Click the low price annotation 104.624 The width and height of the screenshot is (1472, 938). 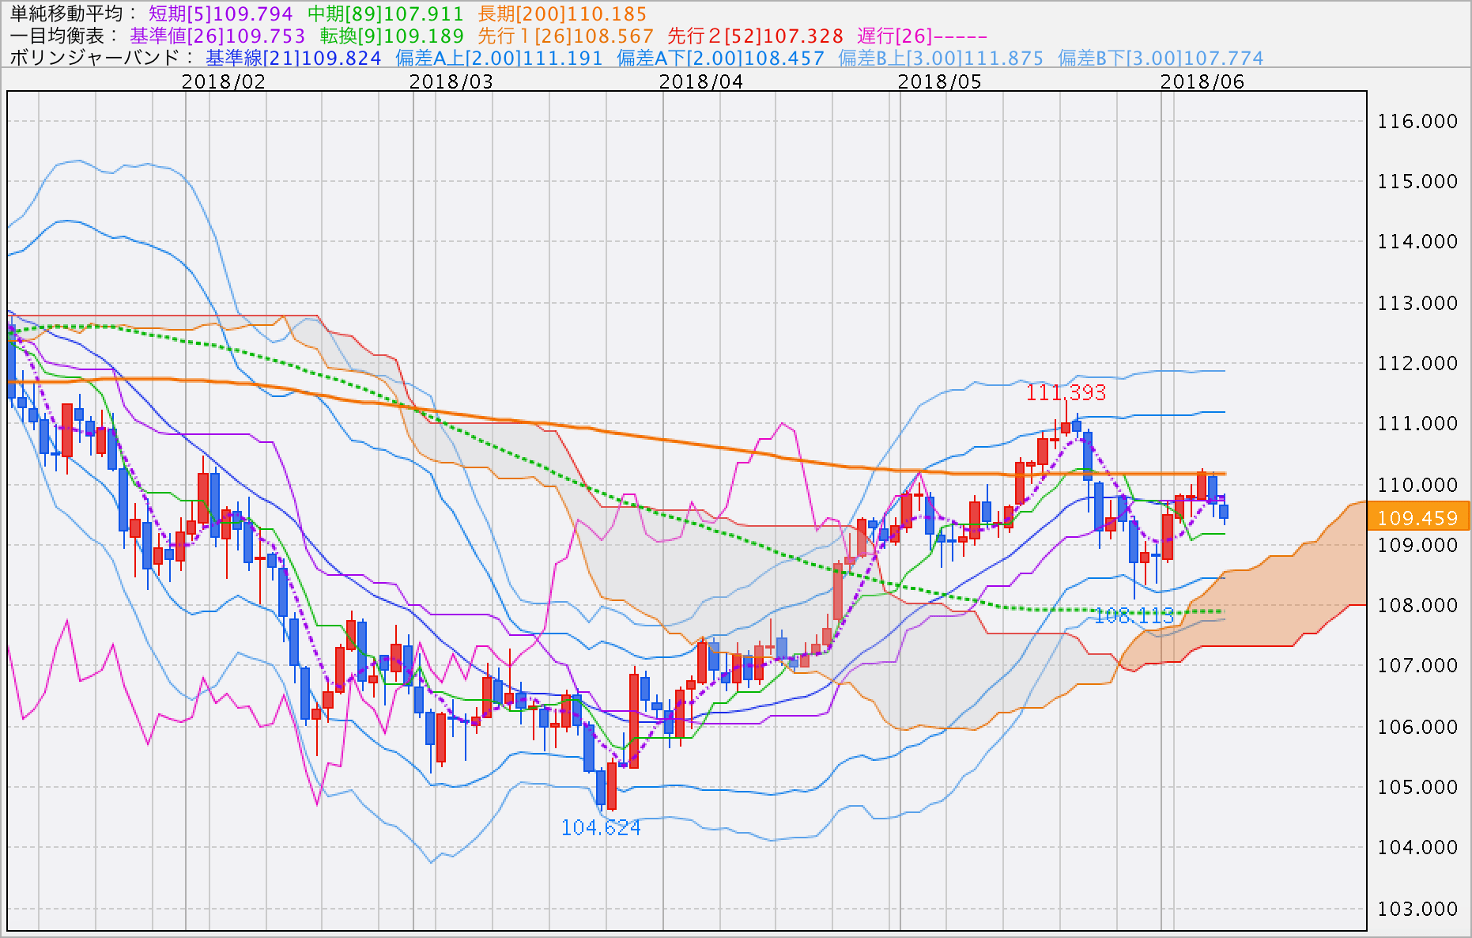(x=601, y=827)
